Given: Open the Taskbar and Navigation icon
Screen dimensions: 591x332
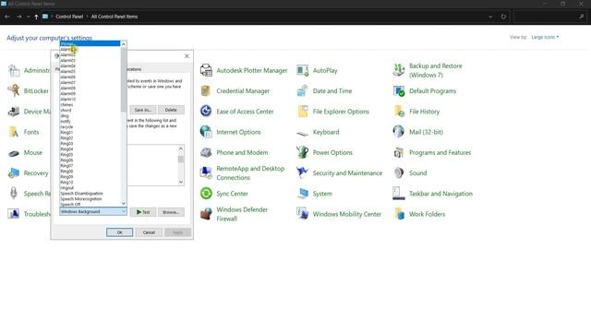Looking at the screenshot, I should (x=399, y=194).
